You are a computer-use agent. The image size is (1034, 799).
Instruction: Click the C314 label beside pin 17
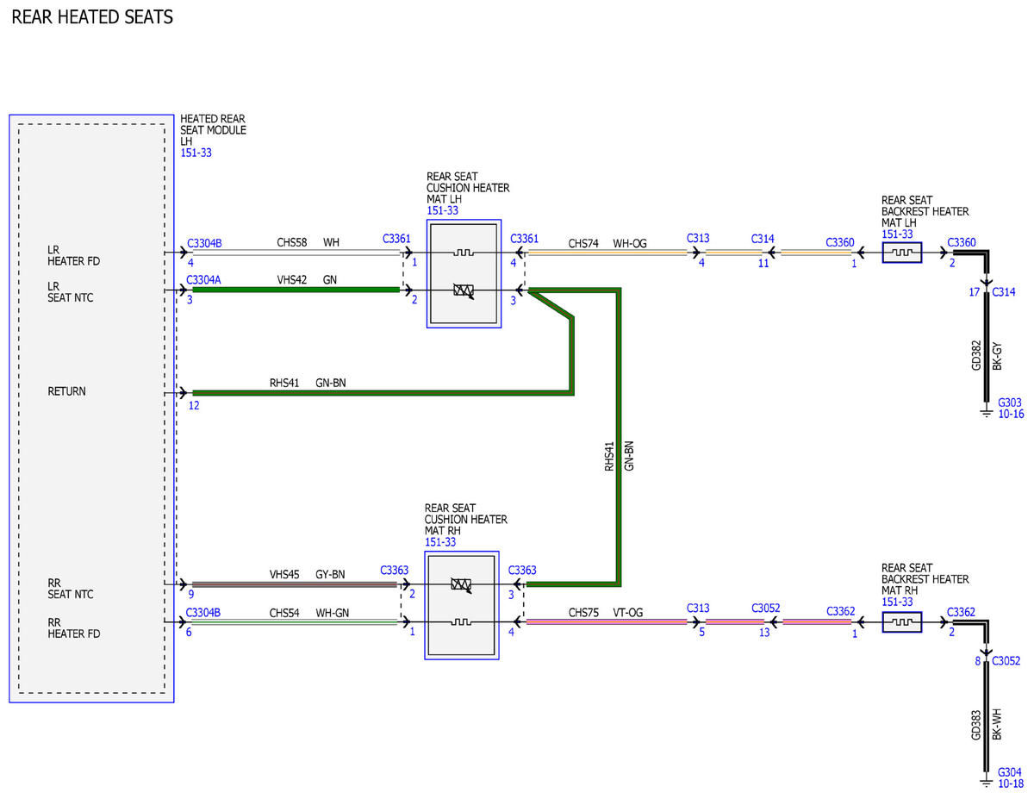[x=1004, y=292]
